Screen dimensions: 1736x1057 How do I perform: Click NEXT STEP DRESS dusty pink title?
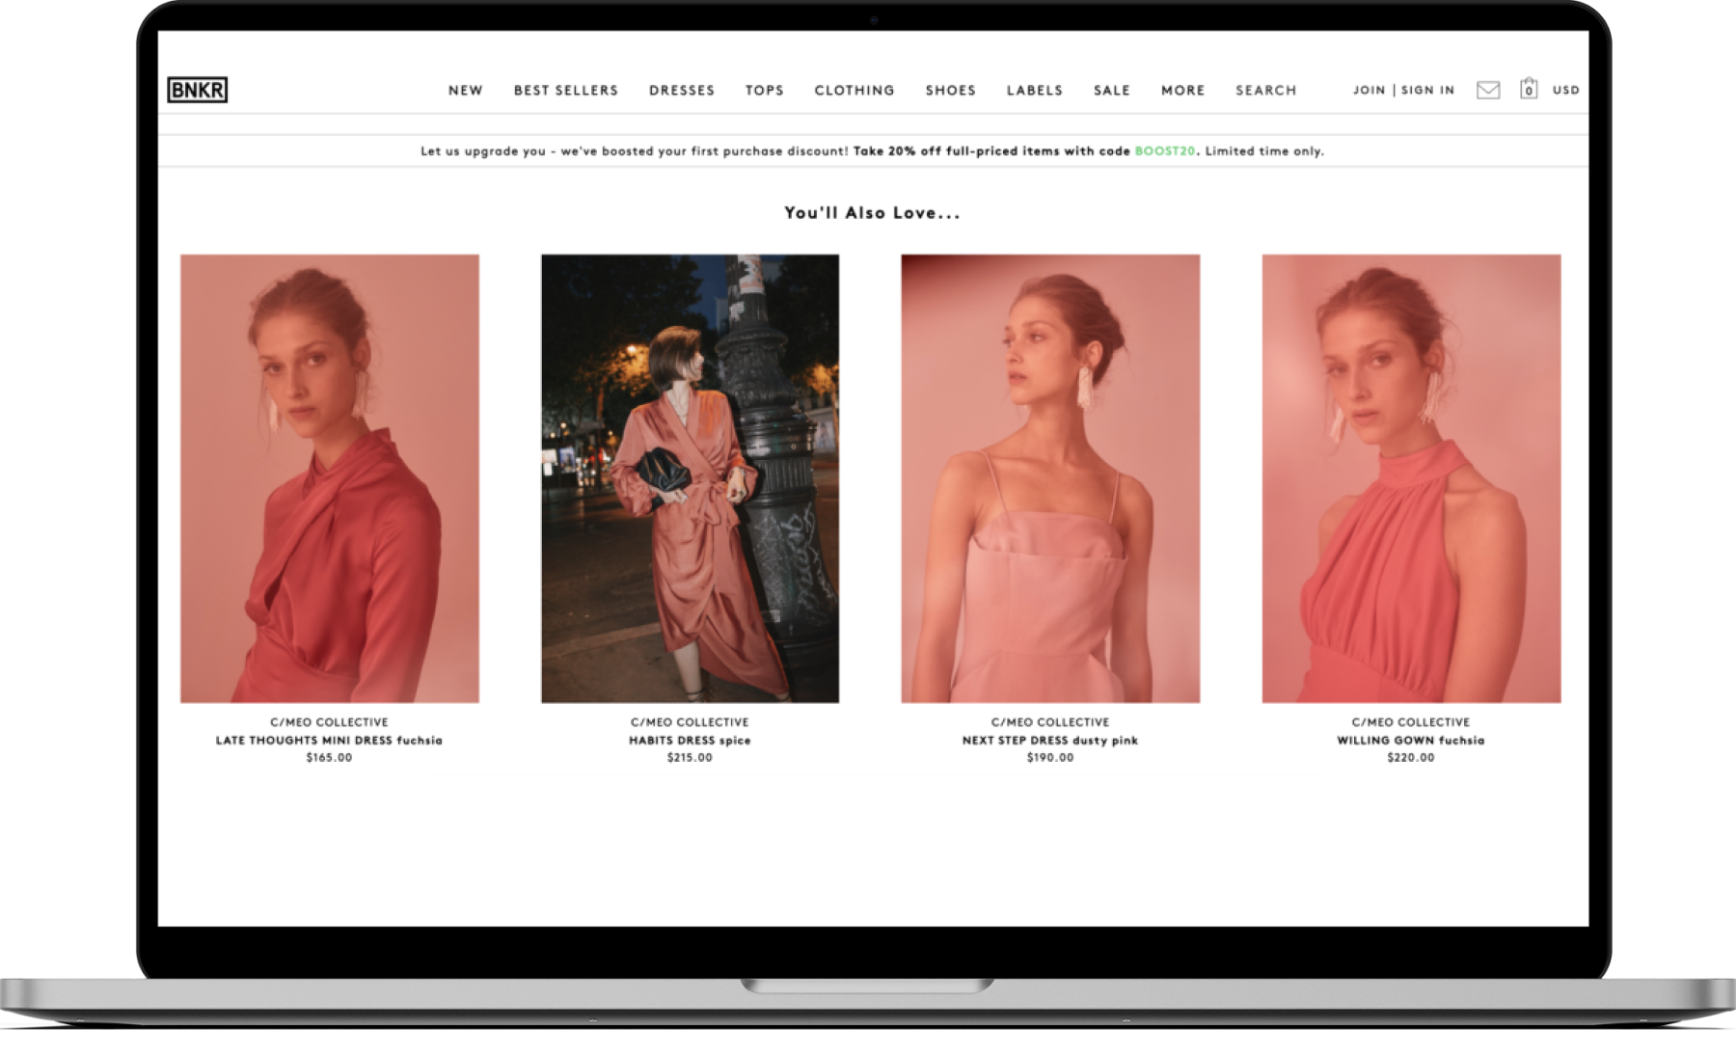pos(1050,741)
